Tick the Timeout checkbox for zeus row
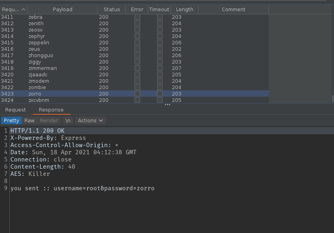The height and width of the screenshot is (233, 334). pyautogui.click(x=160, y=49)
